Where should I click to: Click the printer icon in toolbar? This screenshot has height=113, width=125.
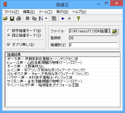coord(19,18)
